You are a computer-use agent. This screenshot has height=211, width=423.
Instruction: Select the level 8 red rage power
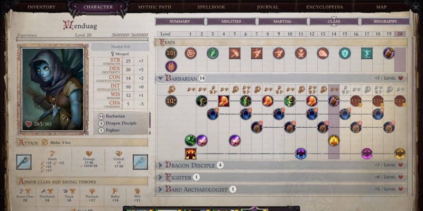coord(268,101)
